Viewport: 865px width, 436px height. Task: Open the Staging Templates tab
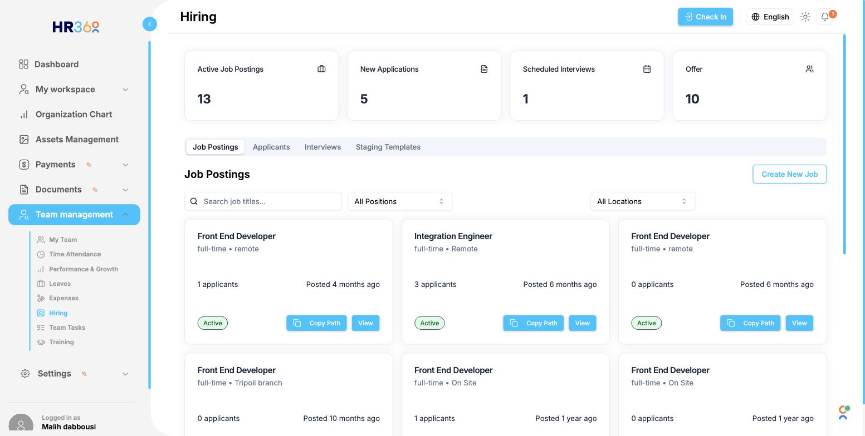click(x=388, y=147)
